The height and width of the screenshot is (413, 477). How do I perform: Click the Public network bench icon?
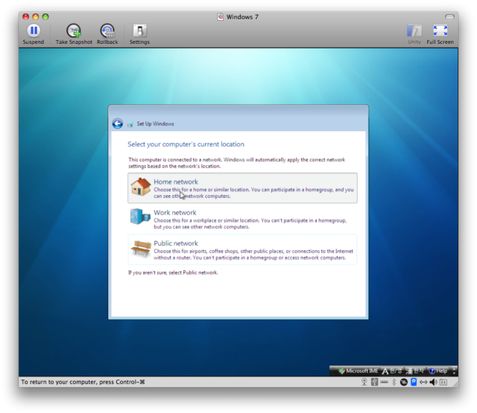[x=141, y=249]
